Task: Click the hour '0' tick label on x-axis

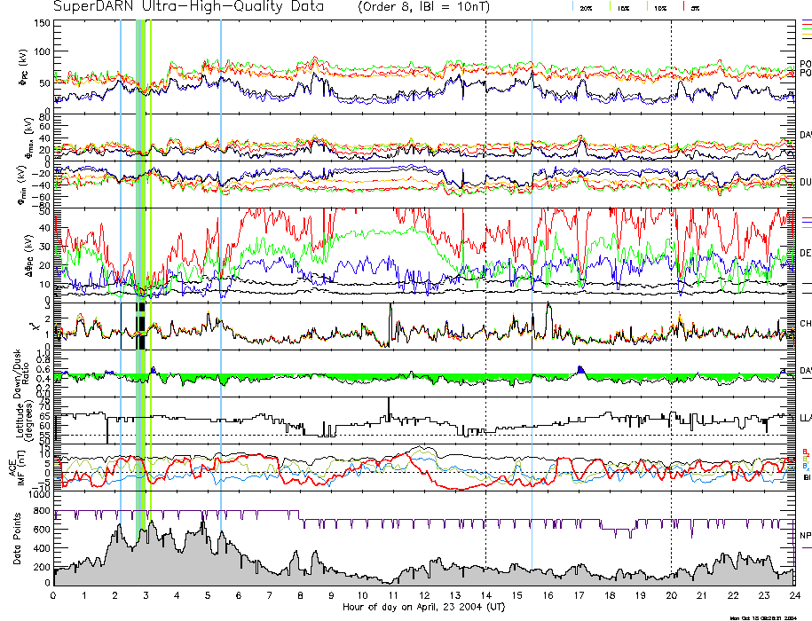Action: [x=53, y=595]
